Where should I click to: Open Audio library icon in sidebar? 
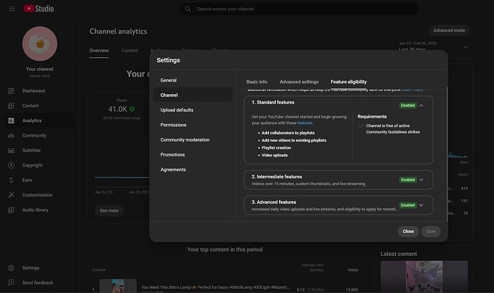[11, 209]
